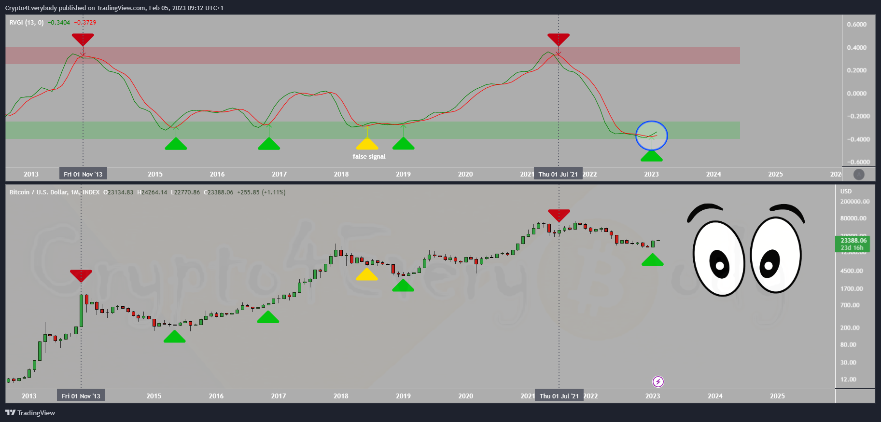Click the USD currency label on the price axis
This screenshot has height=422, width=881.
click(x=846, y=191)
